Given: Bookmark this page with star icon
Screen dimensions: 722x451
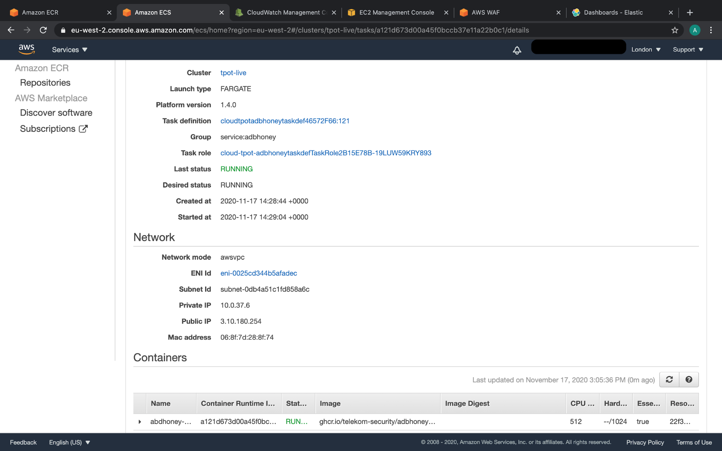Looking at the screenshot, I should point(675,30).
